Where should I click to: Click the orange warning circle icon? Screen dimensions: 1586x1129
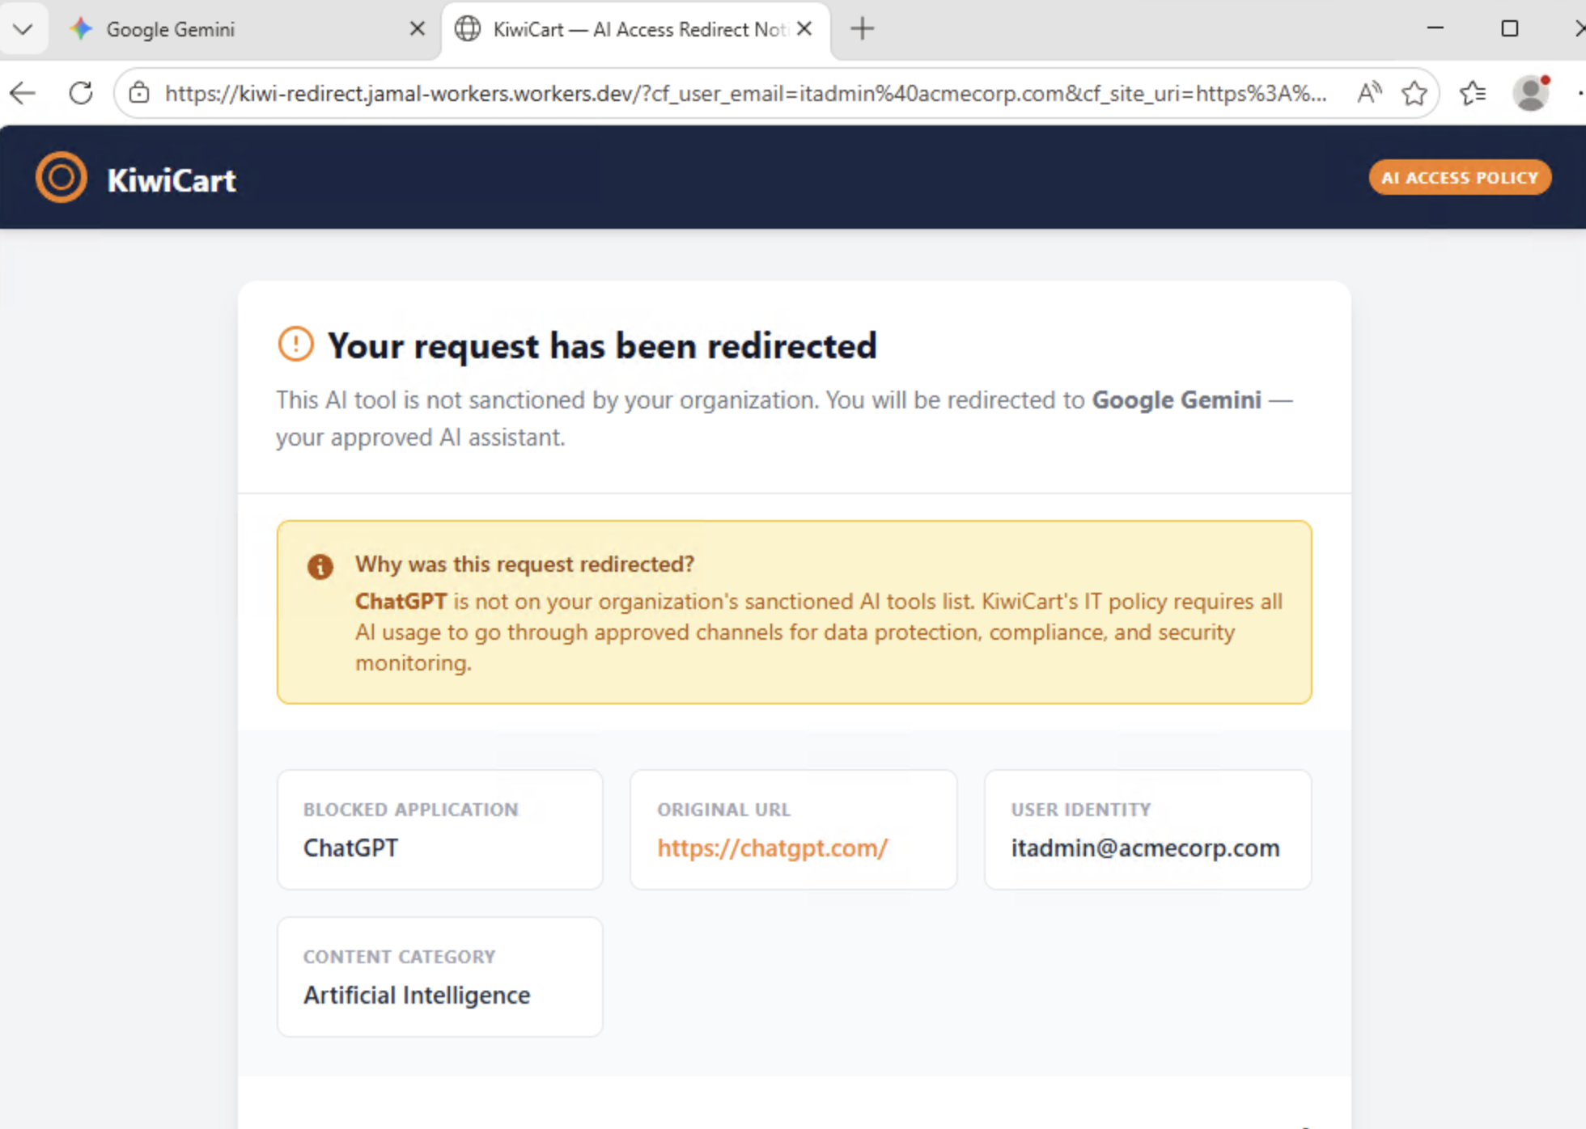(x=295, y=344)
